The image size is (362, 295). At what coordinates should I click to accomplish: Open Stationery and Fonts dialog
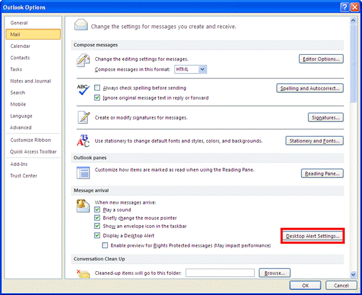(x=314, y=141)
